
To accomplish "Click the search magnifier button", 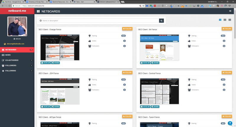I will coord(161,21).
